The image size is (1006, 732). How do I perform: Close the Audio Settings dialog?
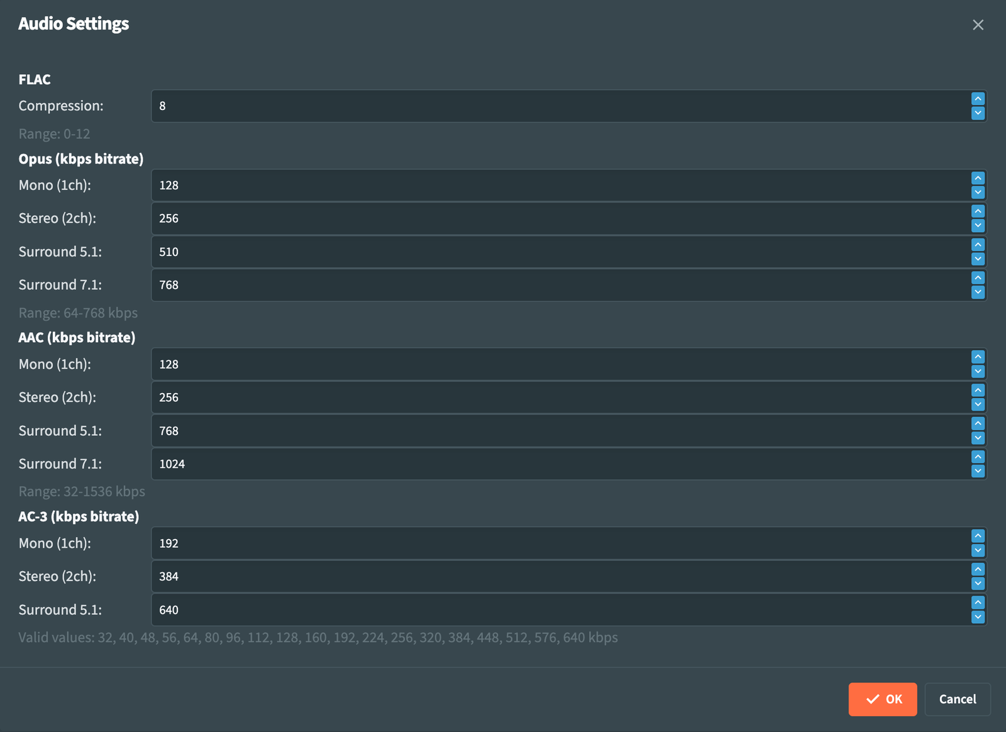pyautogui.click(x=978, y=25)
